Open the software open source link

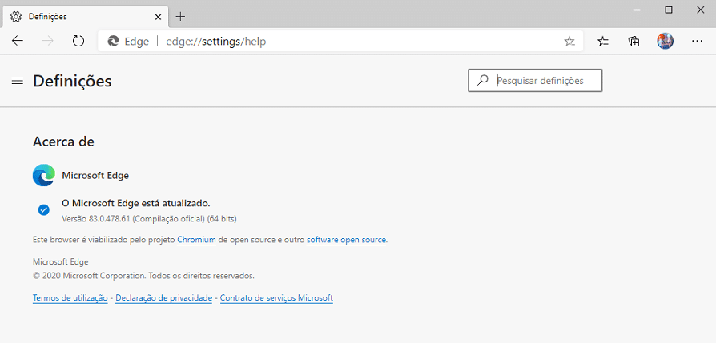pyautogui.click(x=346, y=240)
